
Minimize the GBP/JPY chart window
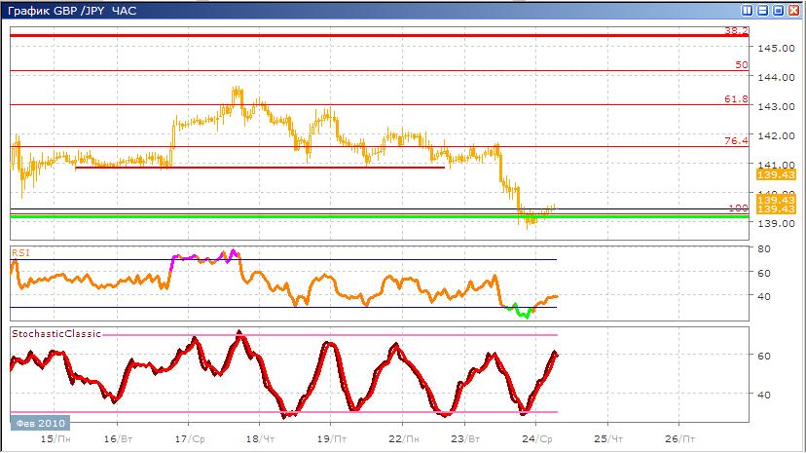pyautogui.click(x=762, y=11)
